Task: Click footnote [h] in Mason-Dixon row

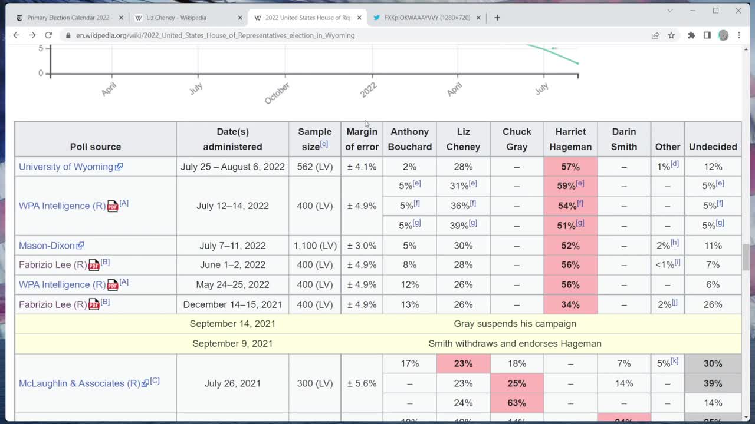Action: click(674, 243)
